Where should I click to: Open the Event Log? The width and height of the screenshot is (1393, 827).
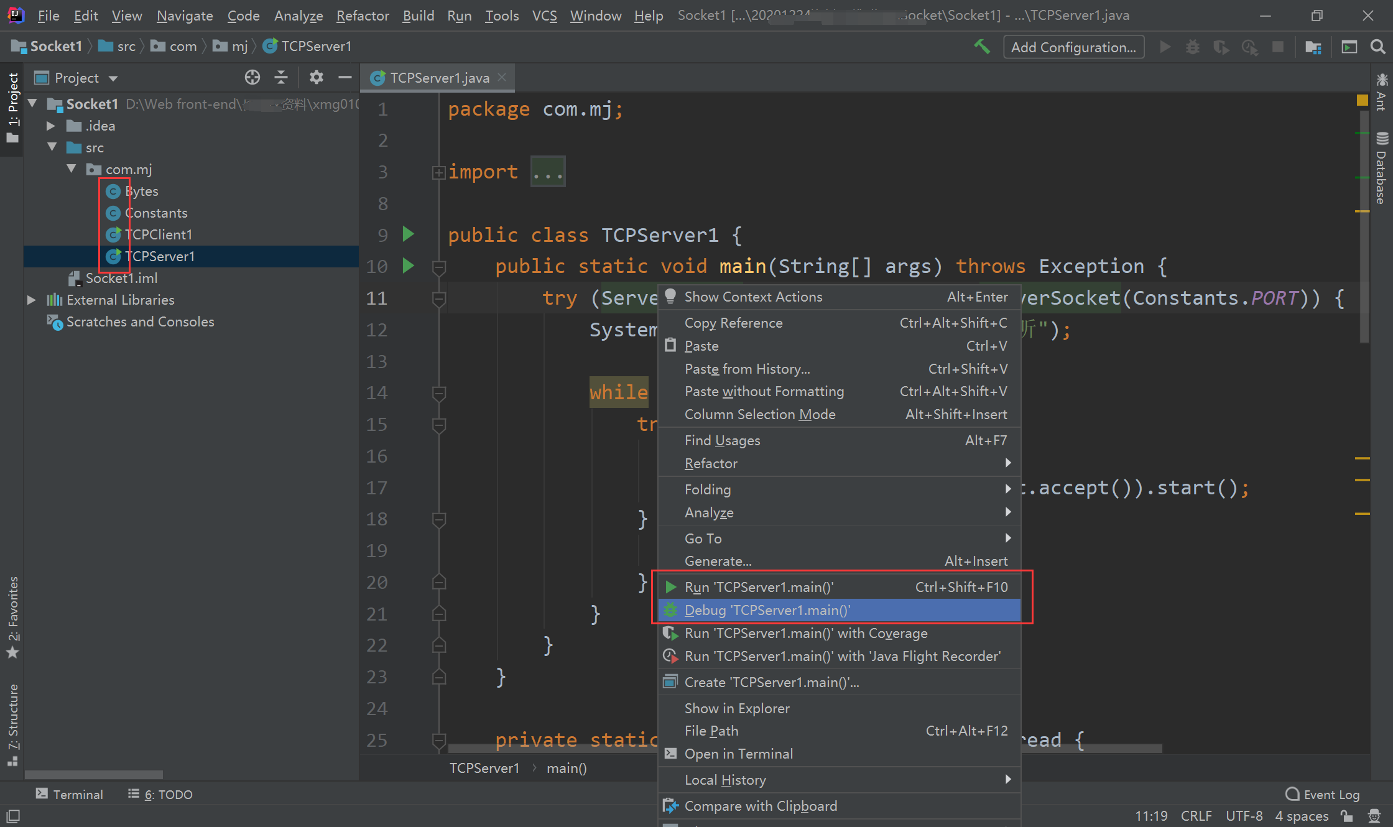1323,794
